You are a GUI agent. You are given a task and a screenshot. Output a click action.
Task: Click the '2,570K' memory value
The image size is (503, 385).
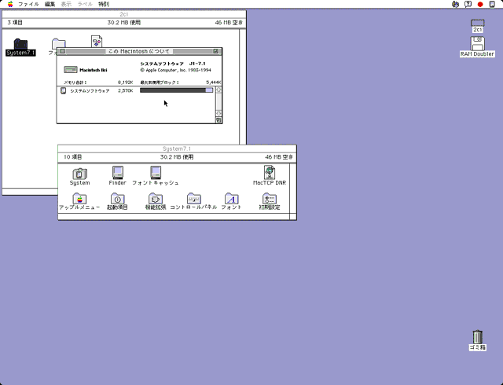pos(126,91)
